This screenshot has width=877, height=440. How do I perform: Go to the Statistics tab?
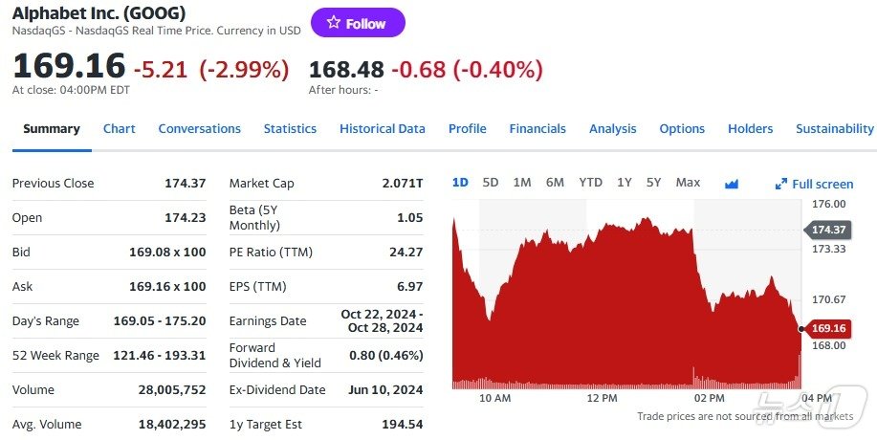pos(290,129)
